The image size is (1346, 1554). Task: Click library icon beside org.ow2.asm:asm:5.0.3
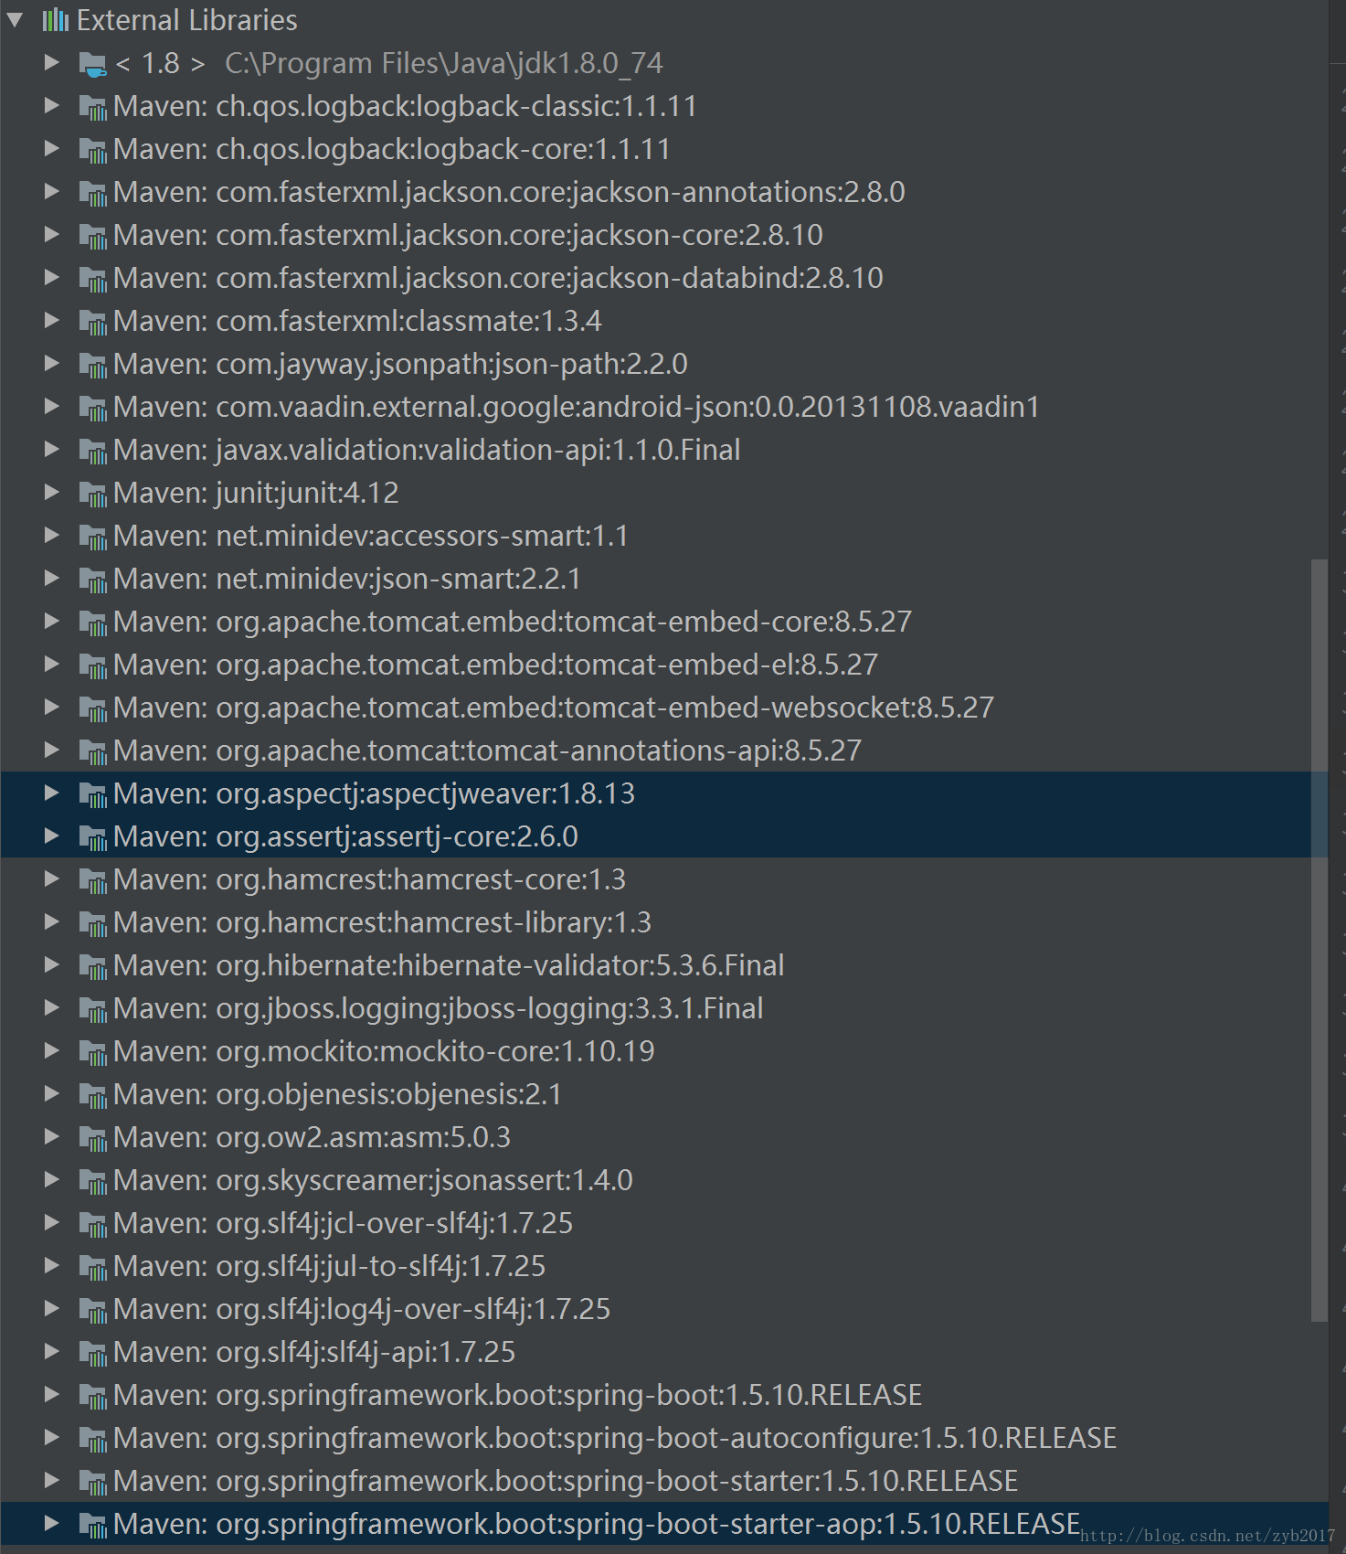93,1138
